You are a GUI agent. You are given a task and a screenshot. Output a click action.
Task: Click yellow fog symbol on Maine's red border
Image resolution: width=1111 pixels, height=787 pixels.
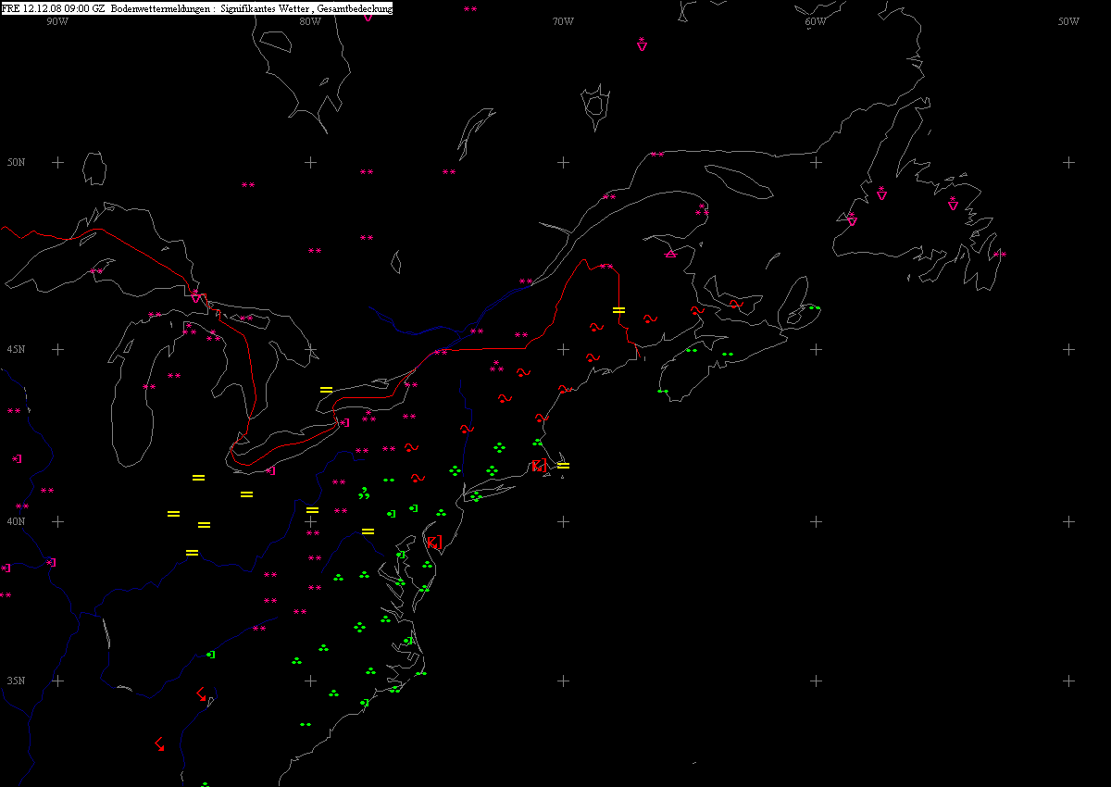(x=618, y=309)
